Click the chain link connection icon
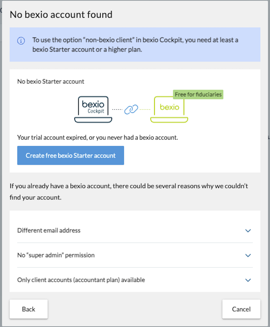 click(131, 109)
